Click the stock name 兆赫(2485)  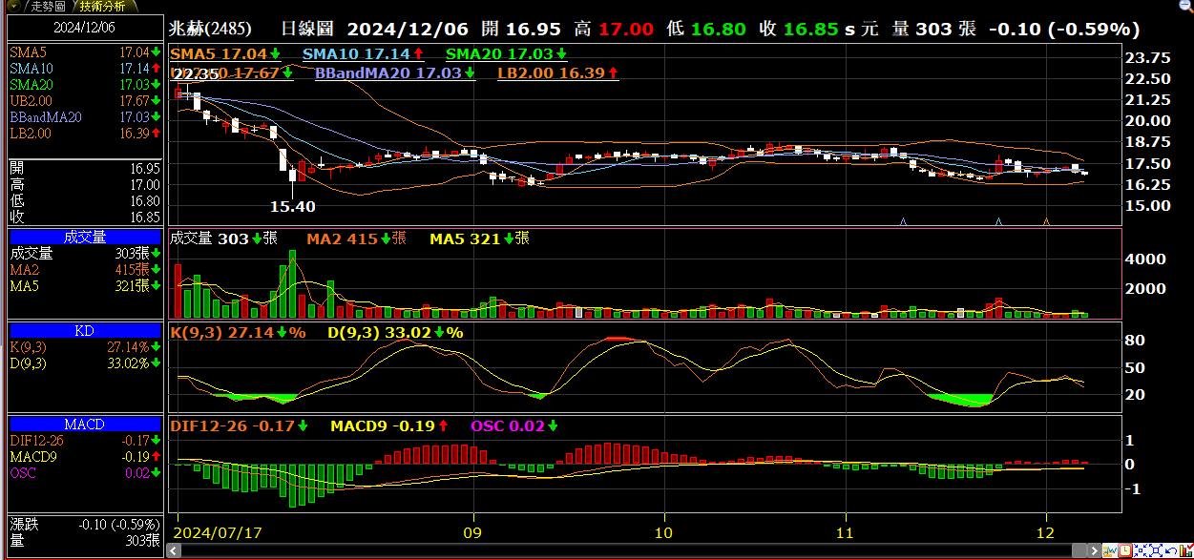click(x=212, y=29)
